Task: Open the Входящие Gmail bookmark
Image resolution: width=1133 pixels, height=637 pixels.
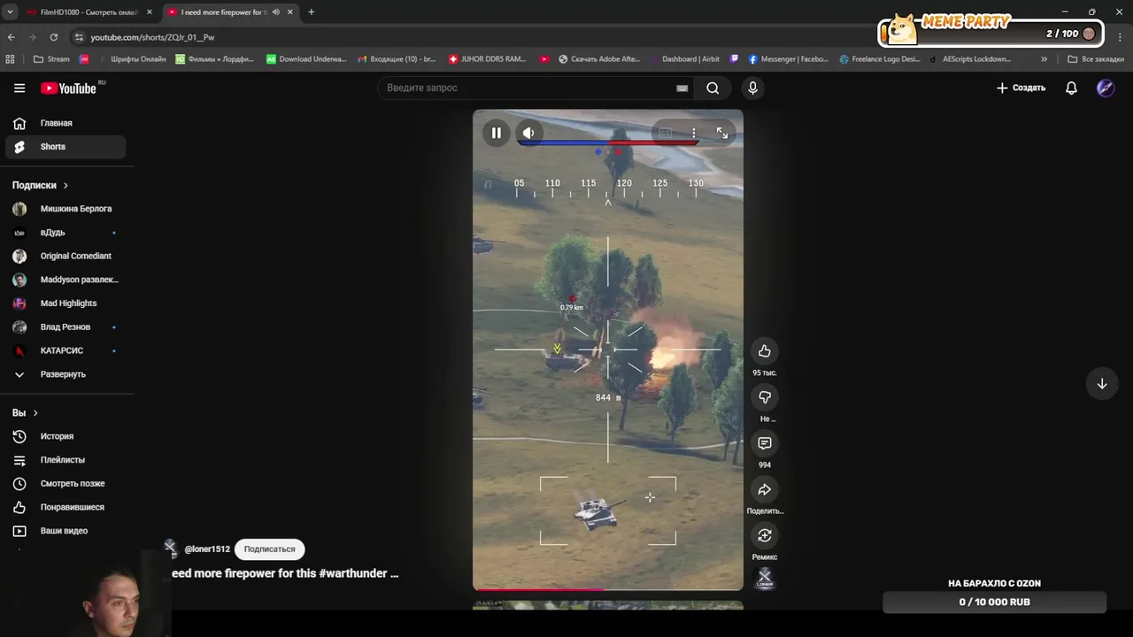Action: pos(397,59)
